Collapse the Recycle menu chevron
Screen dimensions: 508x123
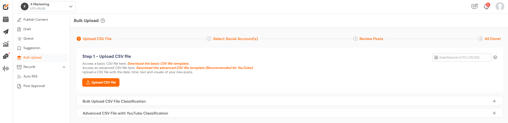(64, 67)
